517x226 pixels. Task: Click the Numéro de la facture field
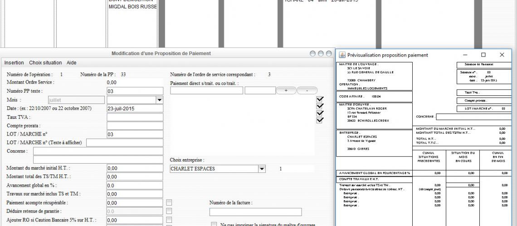(255, 212)
